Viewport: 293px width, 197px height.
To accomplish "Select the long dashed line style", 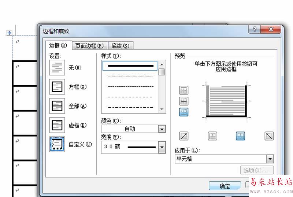I will coord(130,97).
